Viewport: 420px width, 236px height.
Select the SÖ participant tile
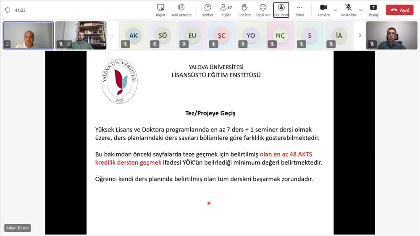[163, 35]
